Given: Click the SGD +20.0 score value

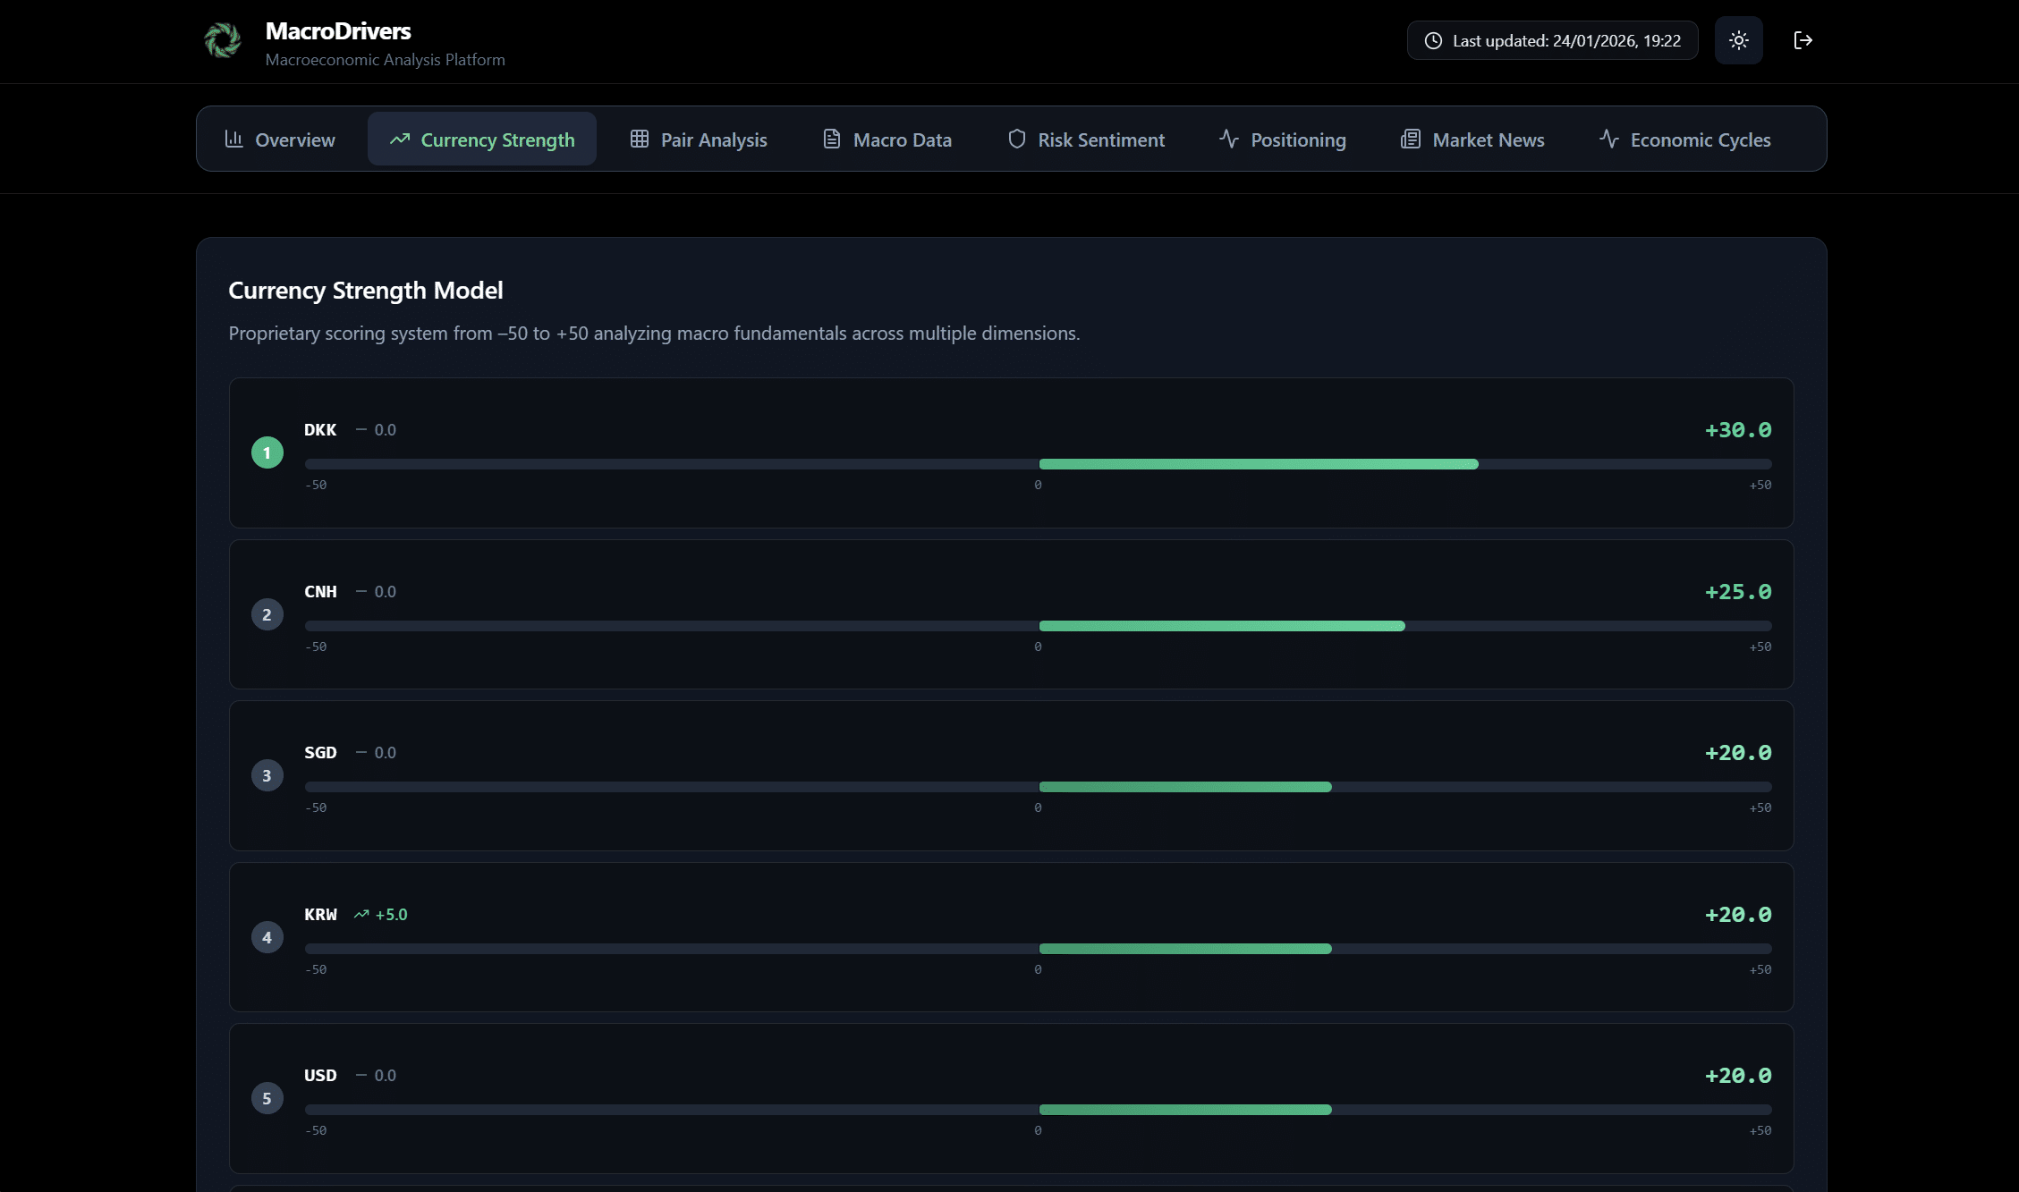Looking at the screenshot, I should [1737, 753].
